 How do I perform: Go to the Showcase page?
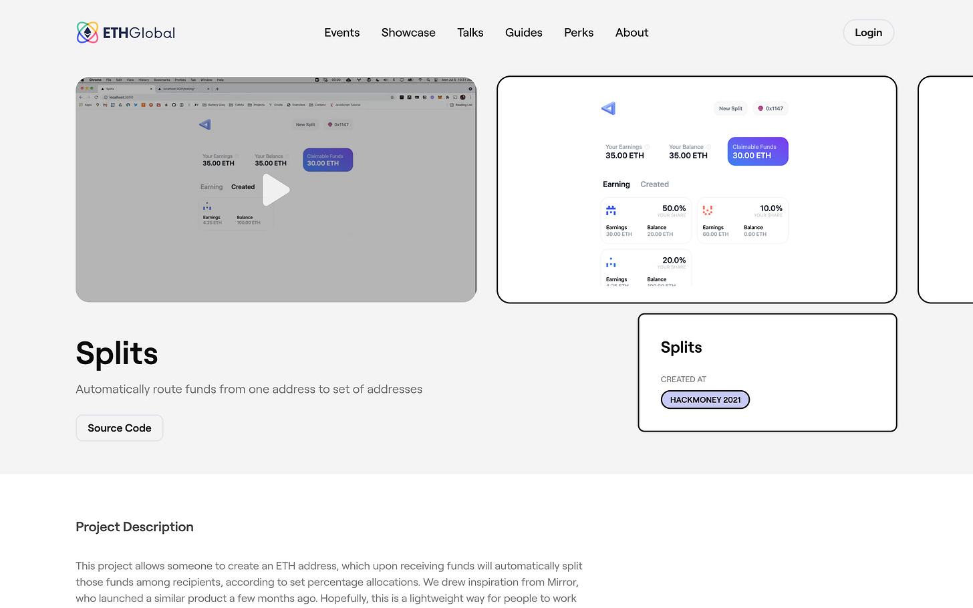[408, 32]
